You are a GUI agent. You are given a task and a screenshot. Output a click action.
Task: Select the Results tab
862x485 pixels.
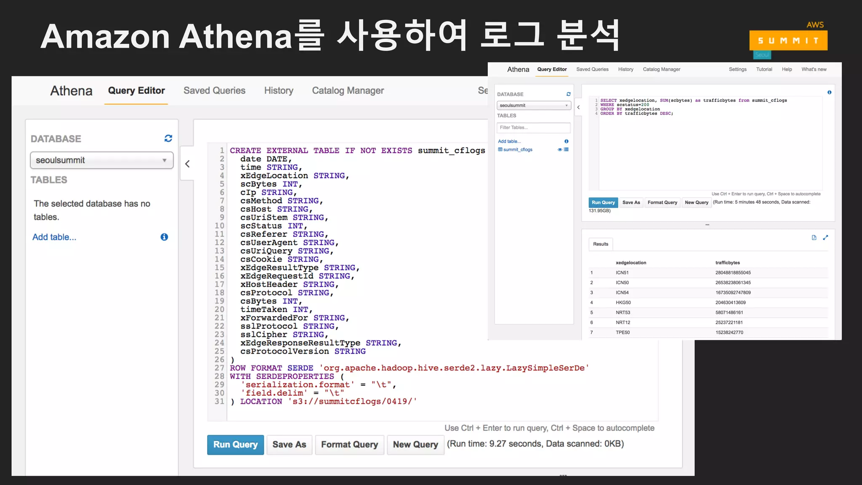click(601, 244)
